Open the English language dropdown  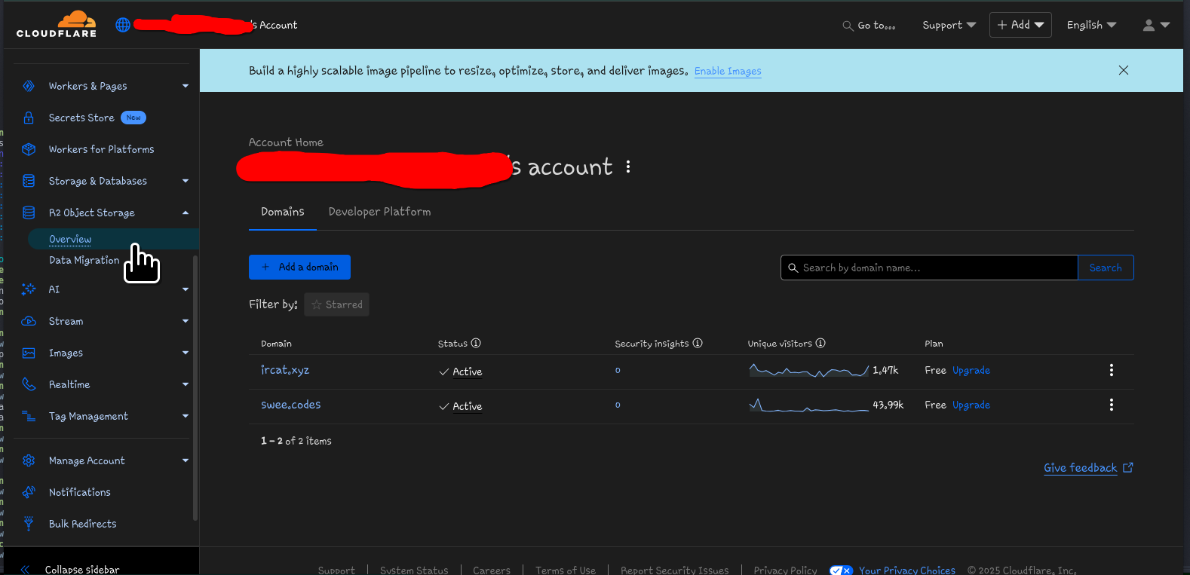1090,25
